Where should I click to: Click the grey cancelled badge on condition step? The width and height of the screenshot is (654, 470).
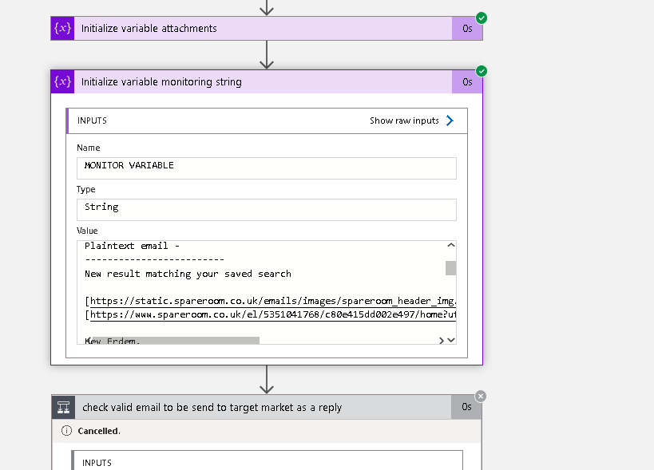coord(481,397)
